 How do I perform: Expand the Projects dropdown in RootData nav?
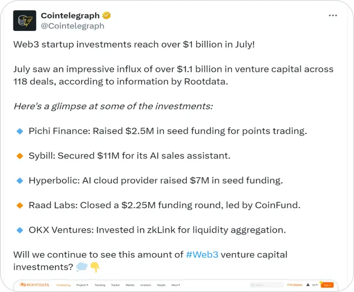(83, 285)
